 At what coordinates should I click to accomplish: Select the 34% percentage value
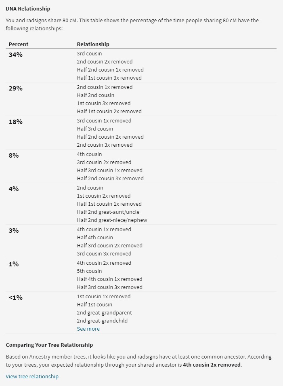pyautogui.click(x=15, y=55)
